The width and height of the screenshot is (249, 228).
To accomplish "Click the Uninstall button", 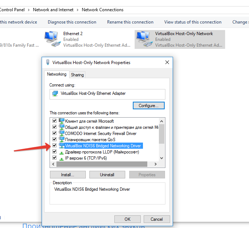I will tap(107, 175).
